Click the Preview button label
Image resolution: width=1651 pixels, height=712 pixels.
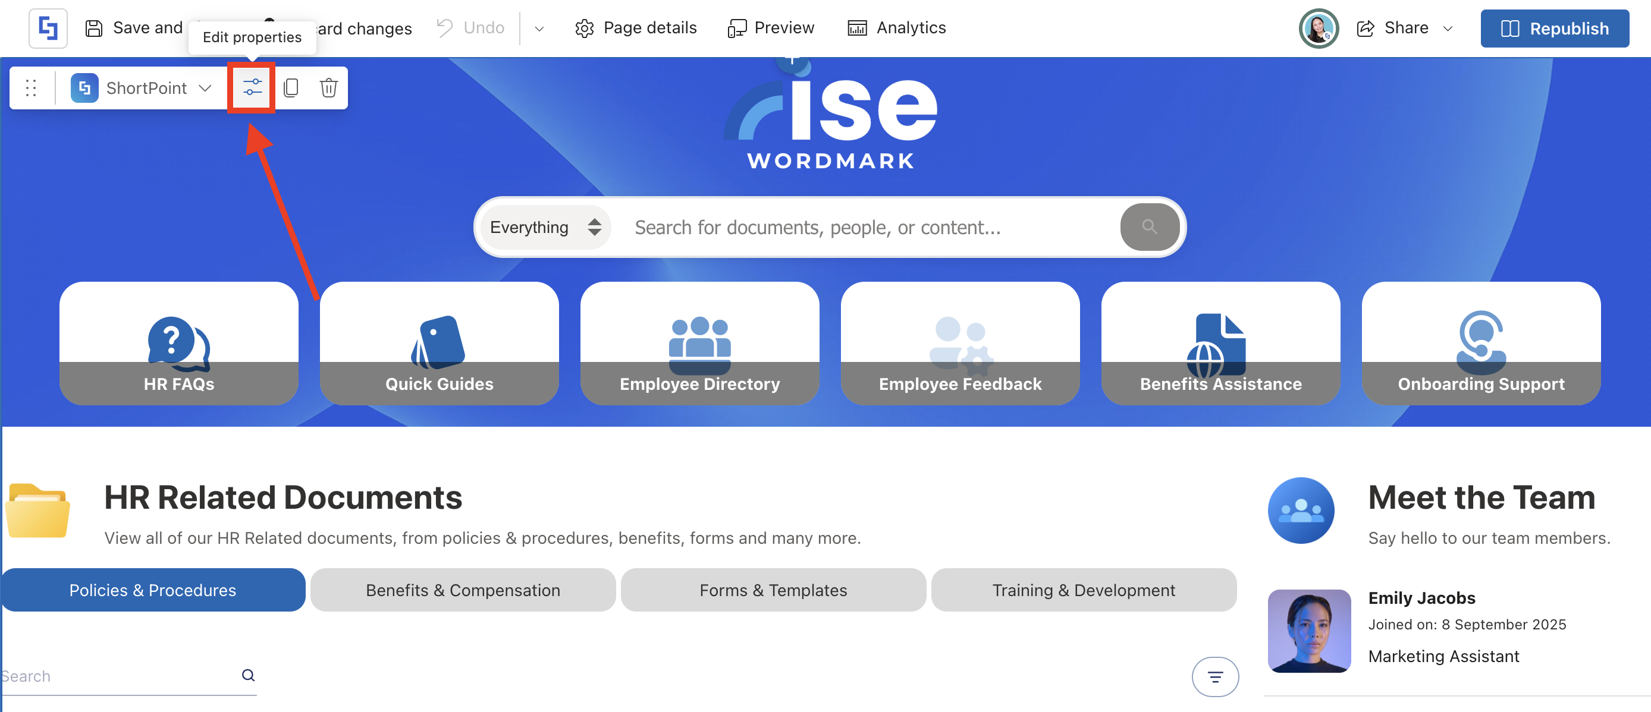(784, 27)
